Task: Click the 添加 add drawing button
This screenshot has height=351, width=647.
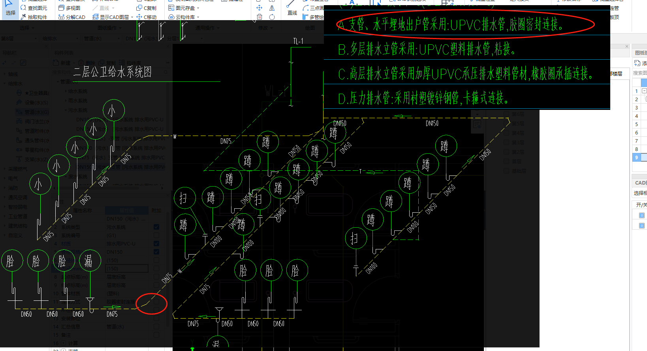Action: point(640,63)
